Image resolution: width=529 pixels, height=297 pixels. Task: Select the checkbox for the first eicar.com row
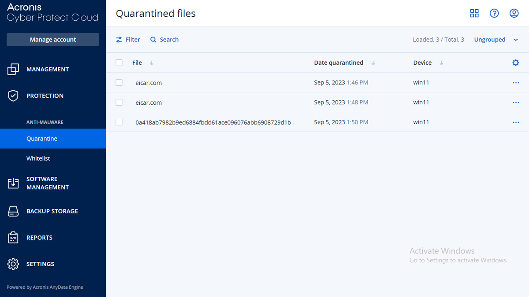coord(119,82)
